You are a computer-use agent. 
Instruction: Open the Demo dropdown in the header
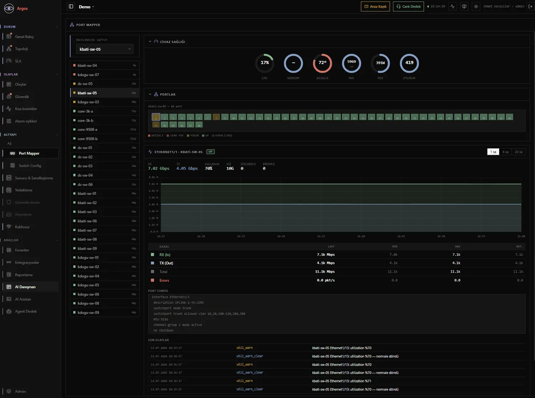click(x=87, y=7)
